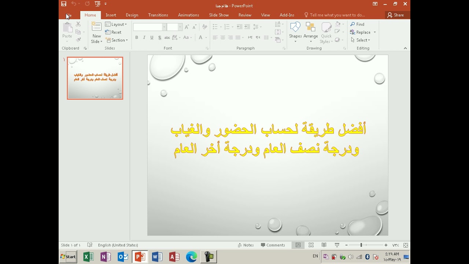Open Customize Quick Access Toolbar dropdown
Viewport: 469px width, 264px height.
coord(106,4)
